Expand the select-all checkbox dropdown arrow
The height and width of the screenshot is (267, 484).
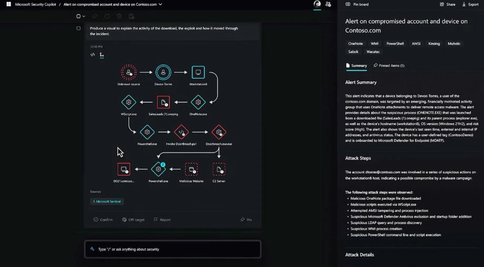pyautogui.click(x=84, y=16)
